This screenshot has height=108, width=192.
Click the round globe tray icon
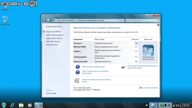coord(153,105)
